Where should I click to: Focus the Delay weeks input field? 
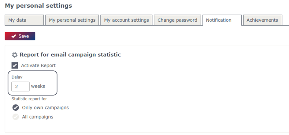[x=20, y=86]
